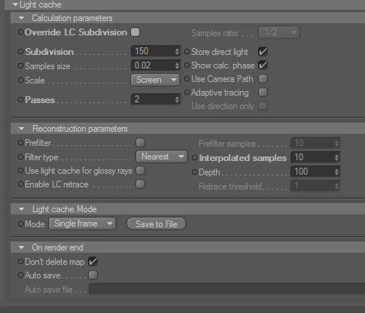Click the Calculation parameters heading text
The image size is (365, 313).
[72, 18]
